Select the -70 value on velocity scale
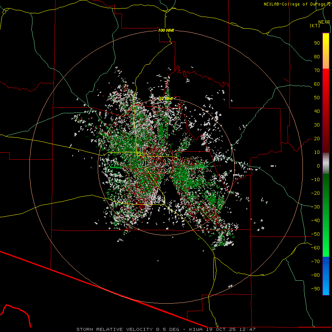This screenshot has height=332, width=332. click(315, 262)
